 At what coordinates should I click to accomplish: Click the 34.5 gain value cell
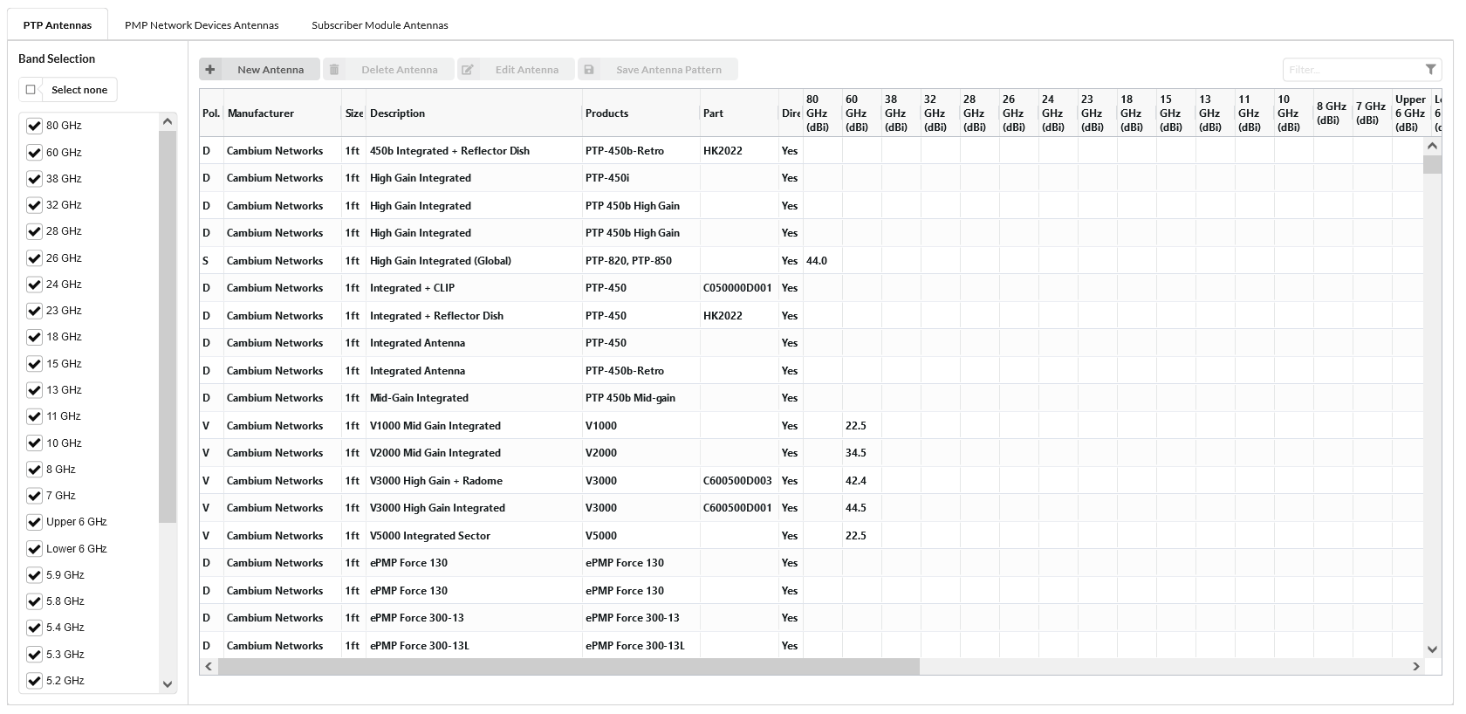[861, 453]
